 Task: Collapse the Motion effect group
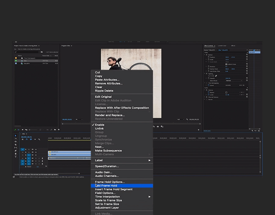click(204, 55)
